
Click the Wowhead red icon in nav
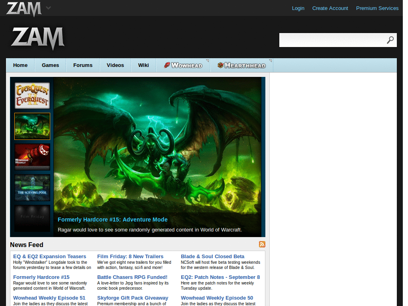pyautogui.click(x=167, y=65)
